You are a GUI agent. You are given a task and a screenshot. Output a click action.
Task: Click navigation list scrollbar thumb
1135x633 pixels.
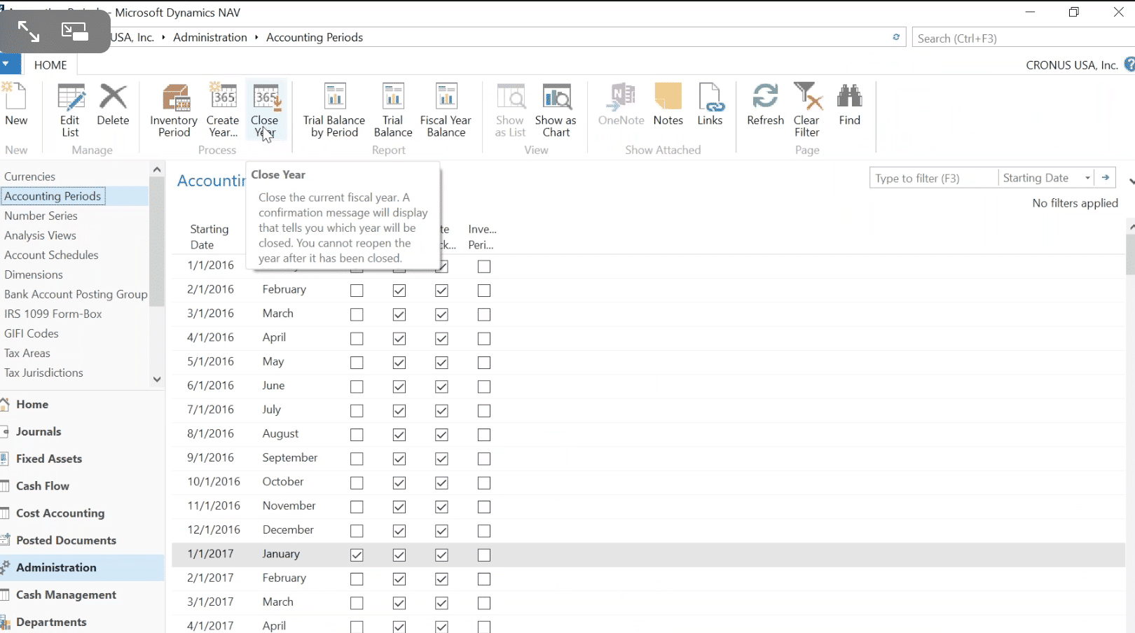click(157, 242)
